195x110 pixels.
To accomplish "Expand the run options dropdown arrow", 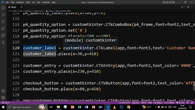I will (185, 7).
